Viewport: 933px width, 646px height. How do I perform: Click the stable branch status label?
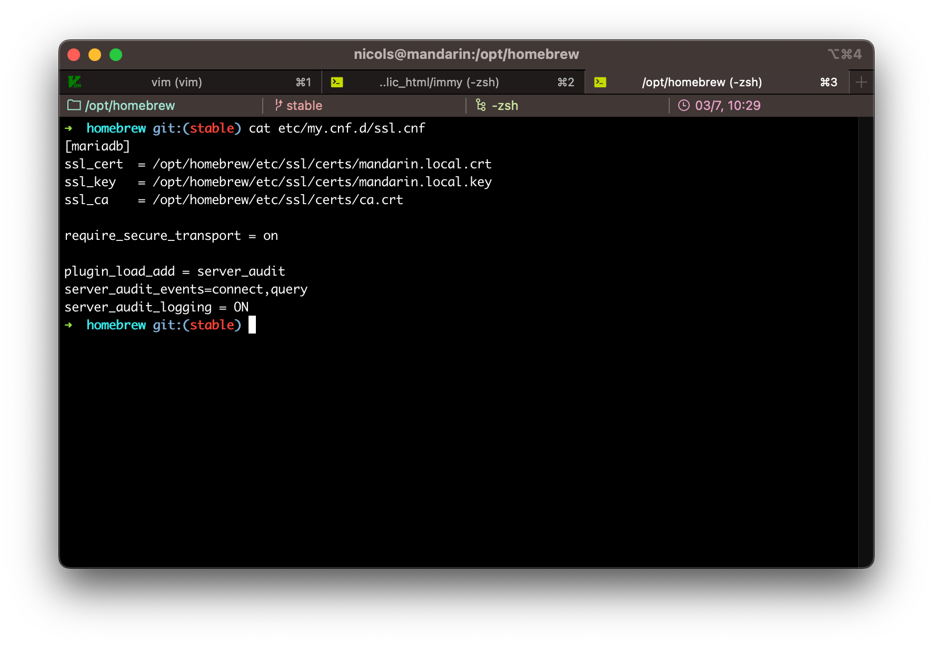coord(304,106)
